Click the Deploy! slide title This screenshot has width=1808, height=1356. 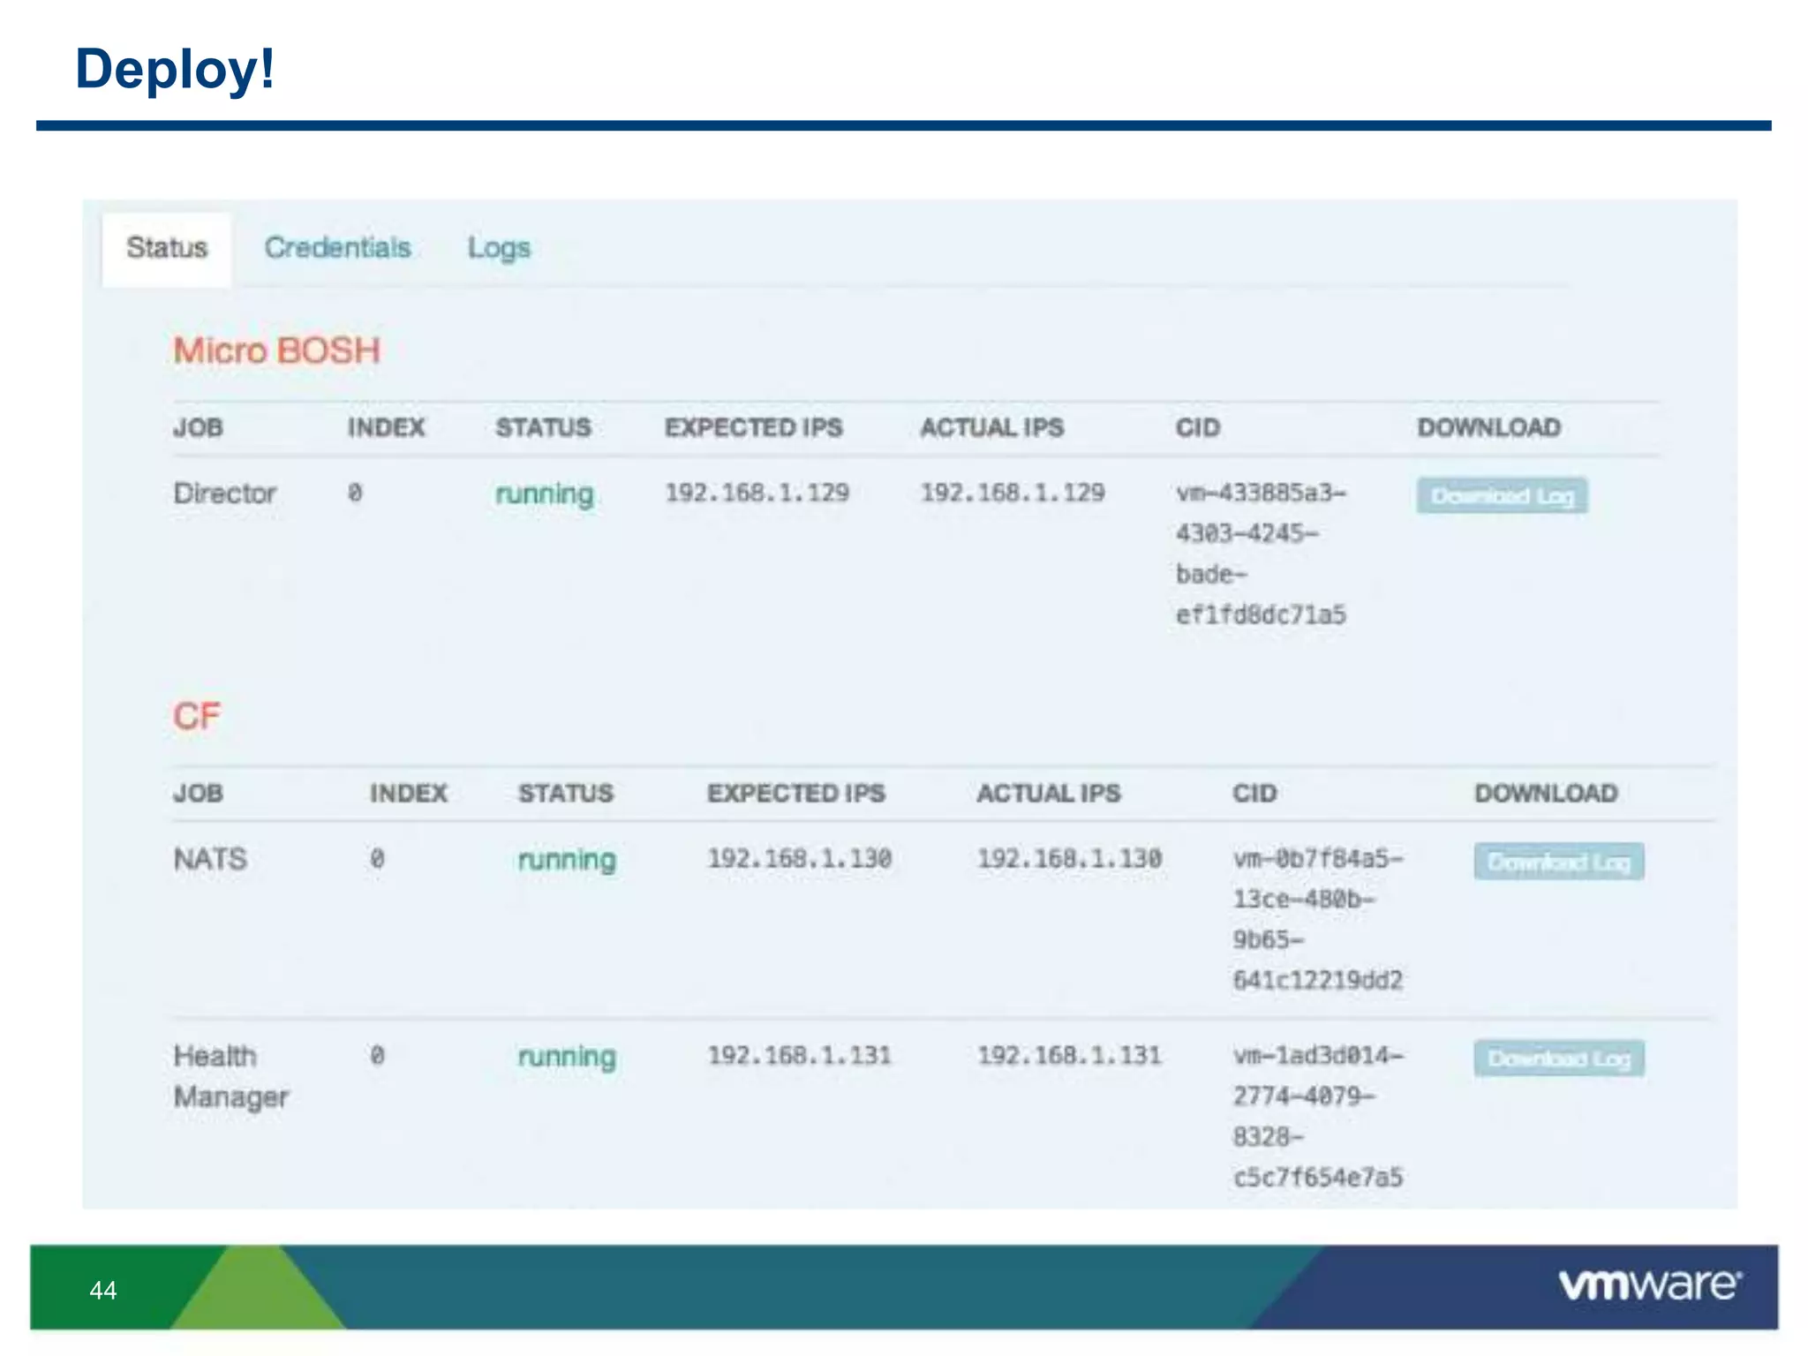(x=175, y=69)
